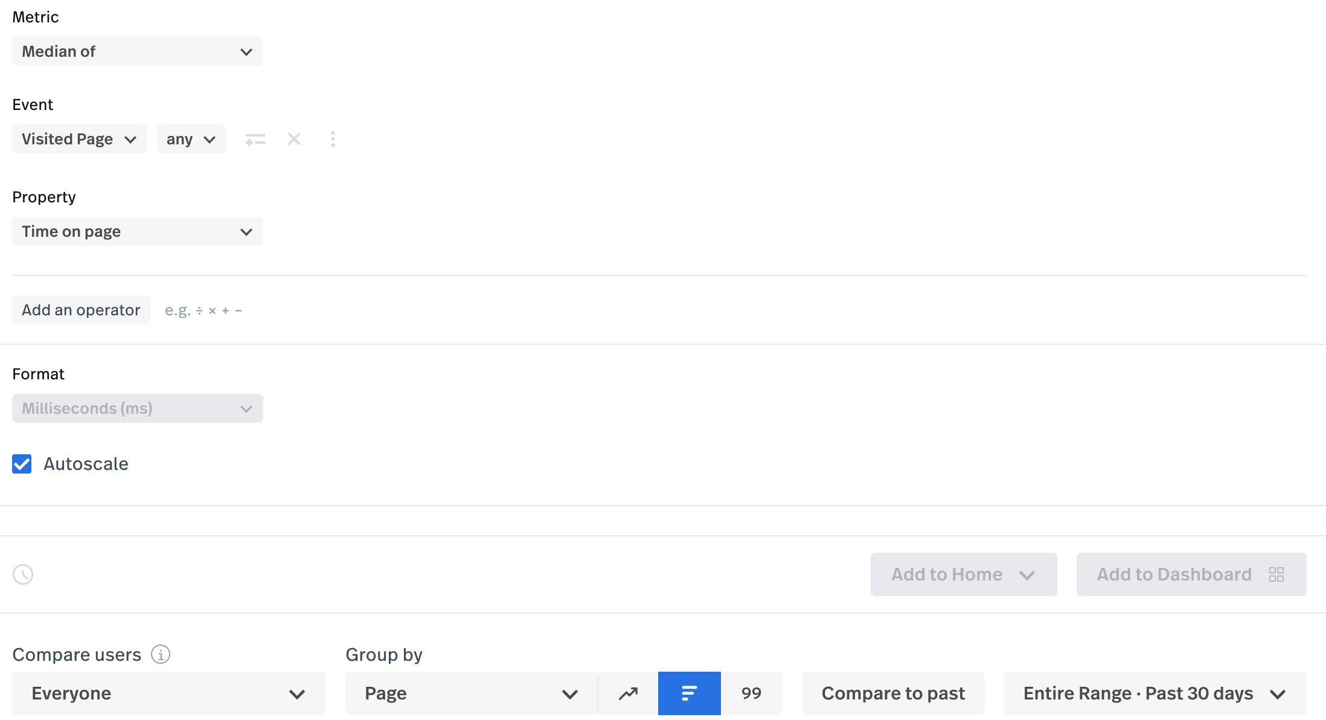This screenshot has height=720, width=1326.
Task: Open the Entire Range Past 30 days menu
Action: tap(1155, 693)
